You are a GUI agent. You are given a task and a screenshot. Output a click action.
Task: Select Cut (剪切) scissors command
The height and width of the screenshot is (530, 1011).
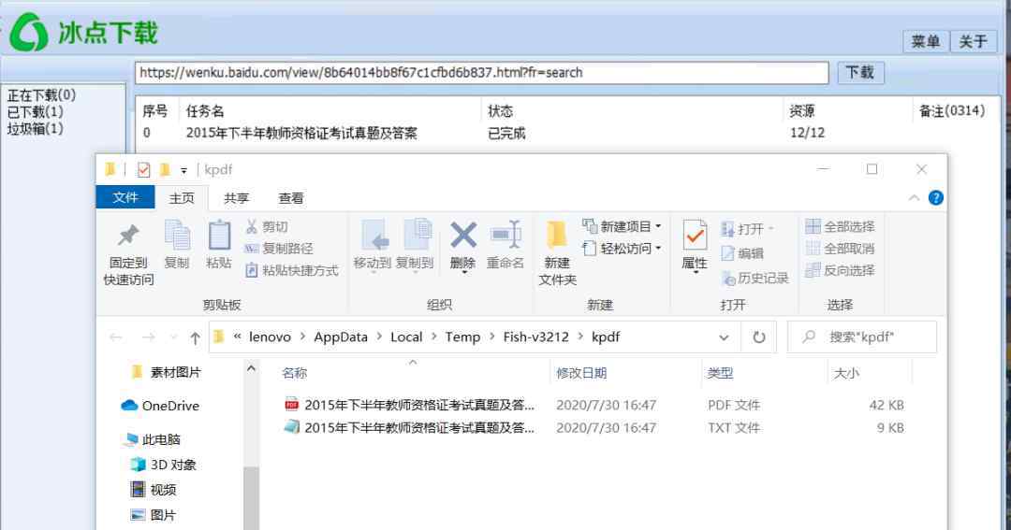(x=266, y=227)
